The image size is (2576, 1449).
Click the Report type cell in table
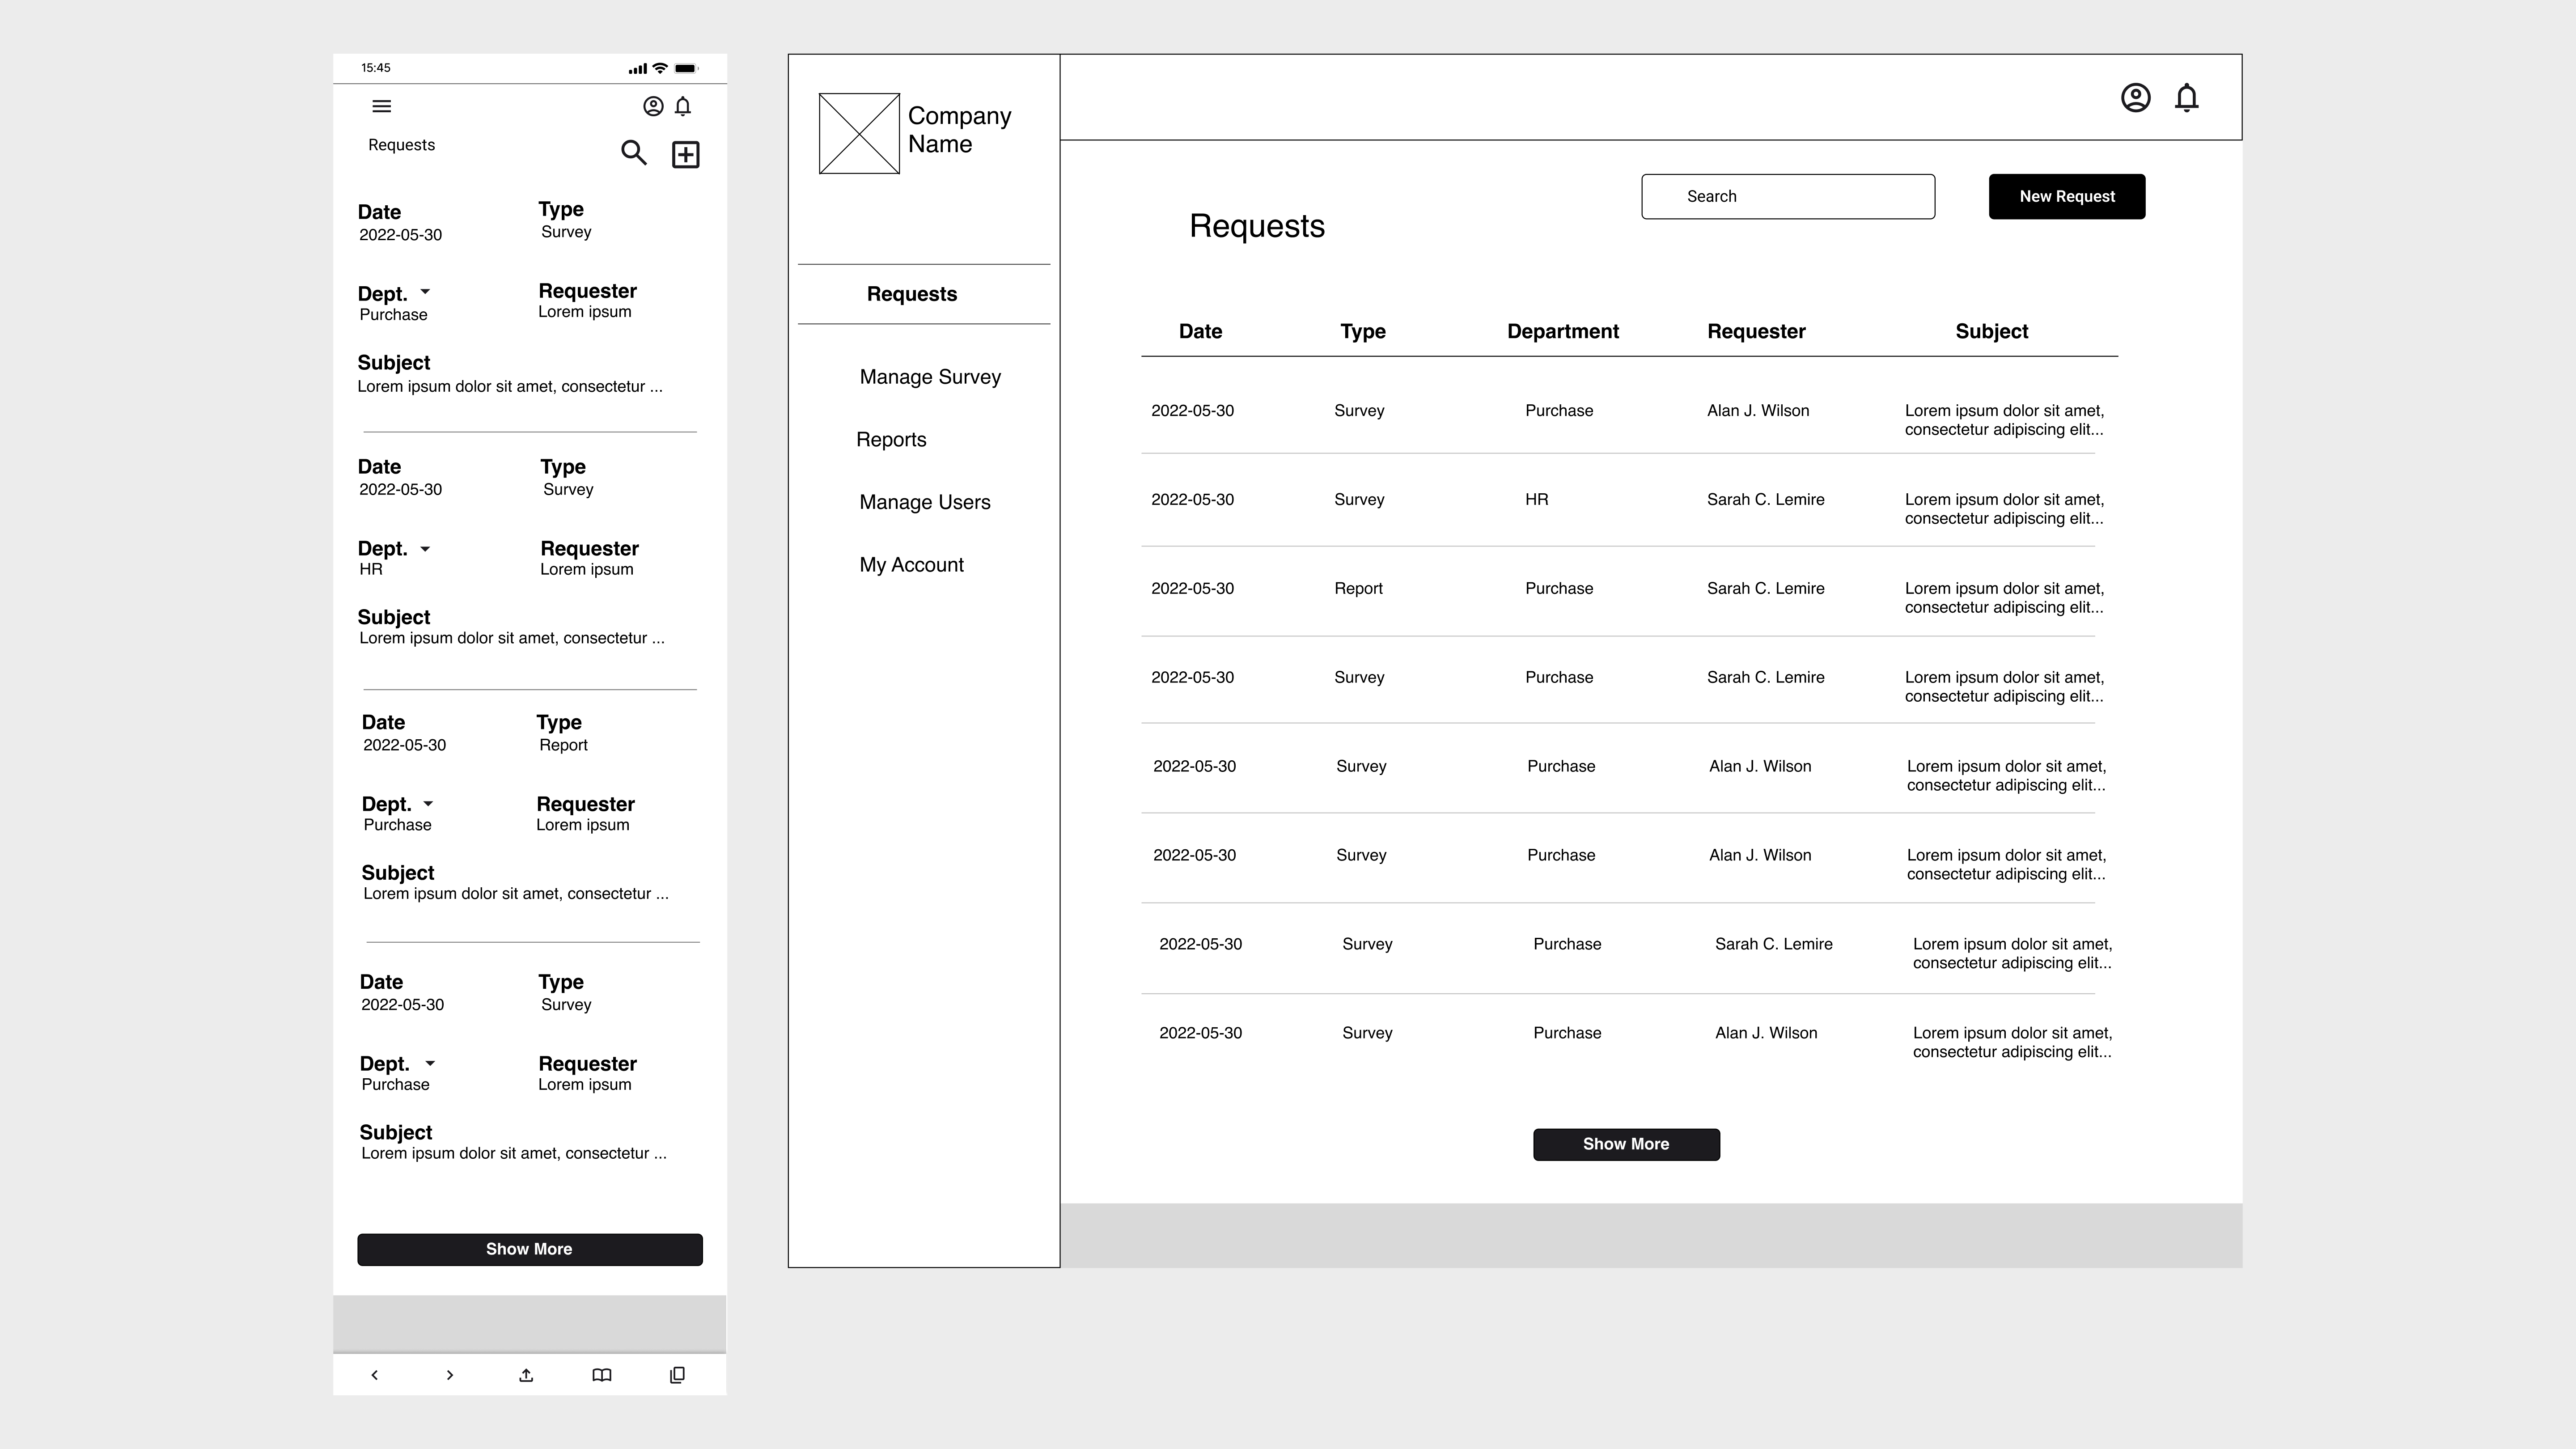[x=1358, y=588]
